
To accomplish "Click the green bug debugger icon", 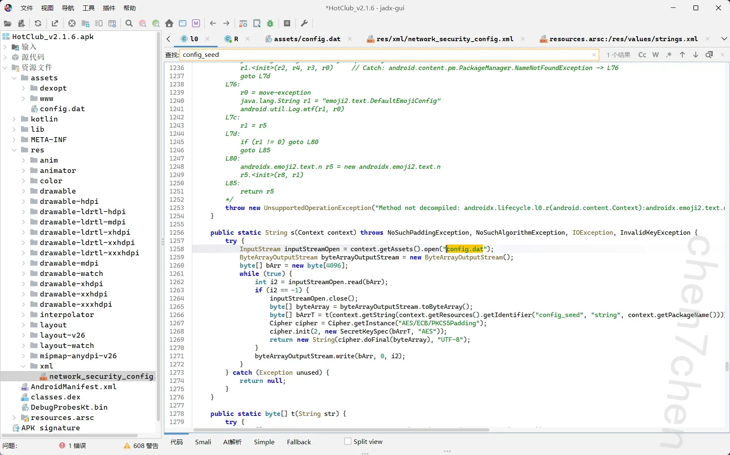I will point(270,23).
